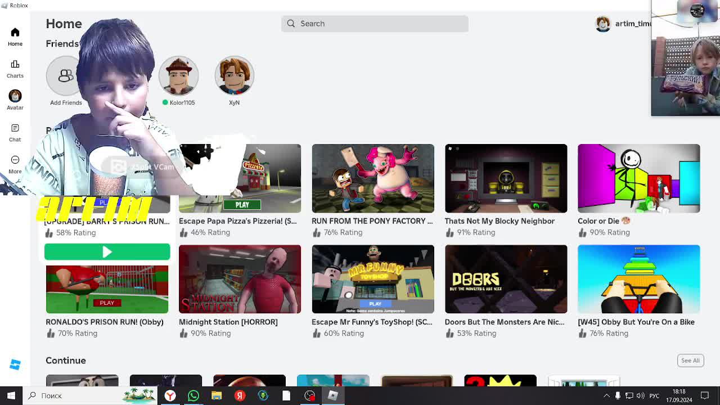Open the Home icon in the sidebar

15,33
